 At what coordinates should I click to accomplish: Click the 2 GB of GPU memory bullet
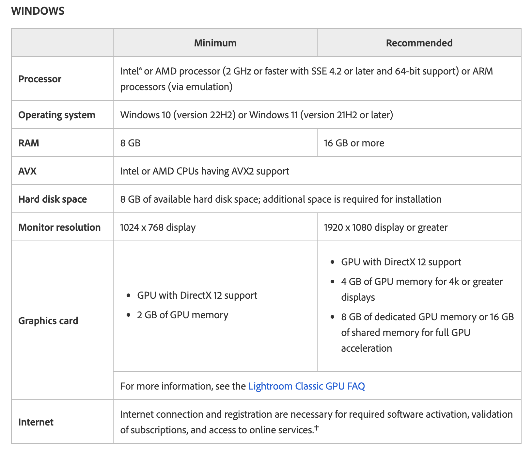click(182, 315)
